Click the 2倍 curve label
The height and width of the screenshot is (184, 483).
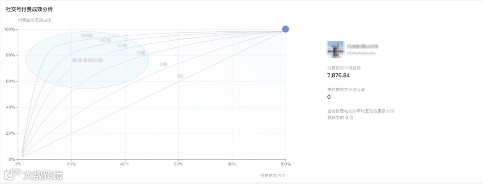(x=163, y=64)
